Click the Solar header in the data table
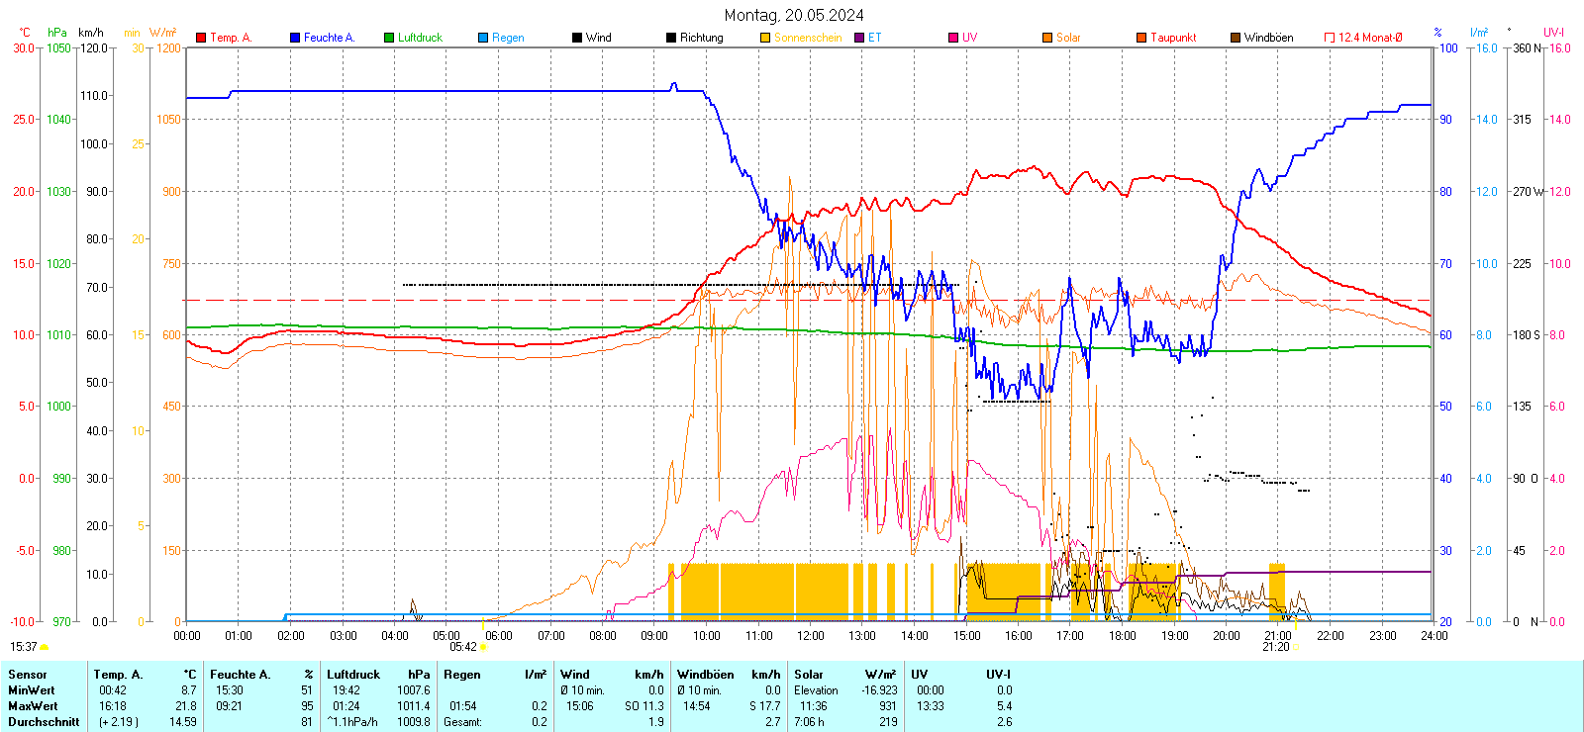The width and height of the screenshot is (1584, 732). click(x=809, y=675)
